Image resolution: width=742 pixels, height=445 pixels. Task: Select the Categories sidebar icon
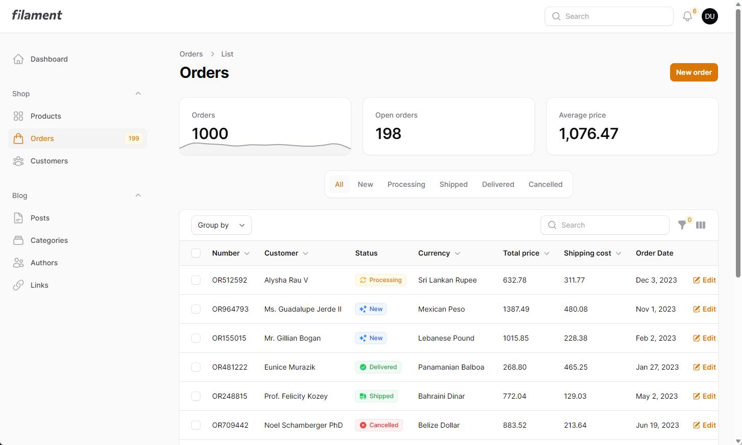[x=18, y=240]
